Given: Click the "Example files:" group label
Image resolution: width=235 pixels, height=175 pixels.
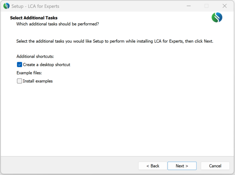Looking at the screenshot, I should [29, 73].
